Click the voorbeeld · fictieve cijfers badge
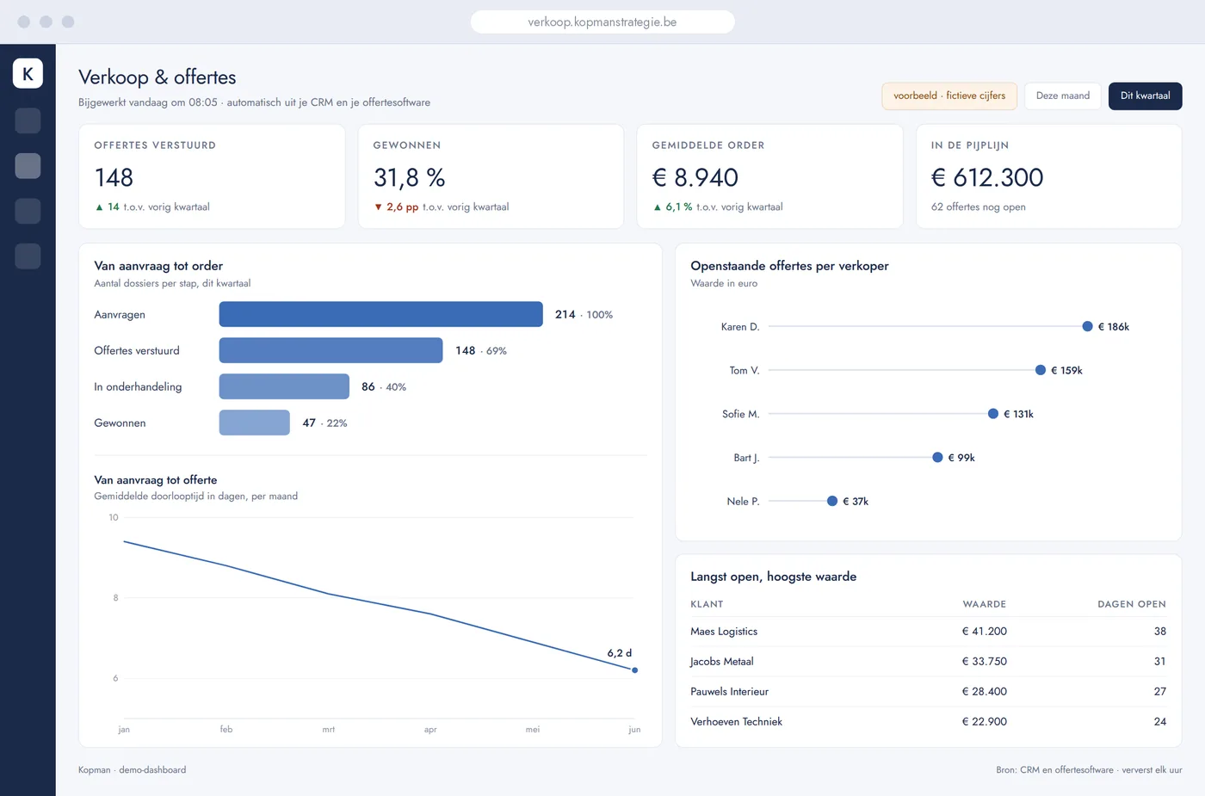This screenshot has height=796, width=1205. click(949, 96)
